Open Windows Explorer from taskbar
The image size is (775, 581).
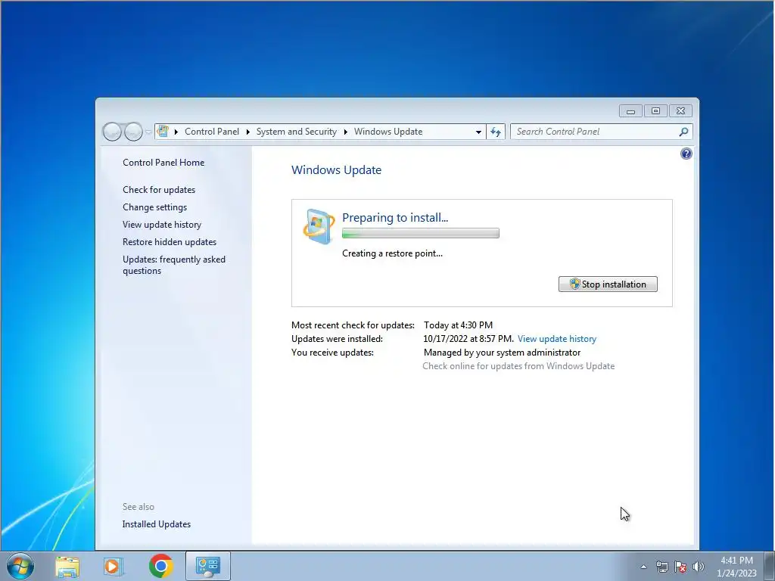(x=67, y=566)
